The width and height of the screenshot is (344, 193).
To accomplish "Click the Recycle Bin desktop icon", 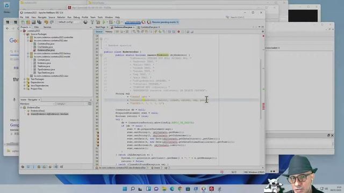I will coord(6,7).
